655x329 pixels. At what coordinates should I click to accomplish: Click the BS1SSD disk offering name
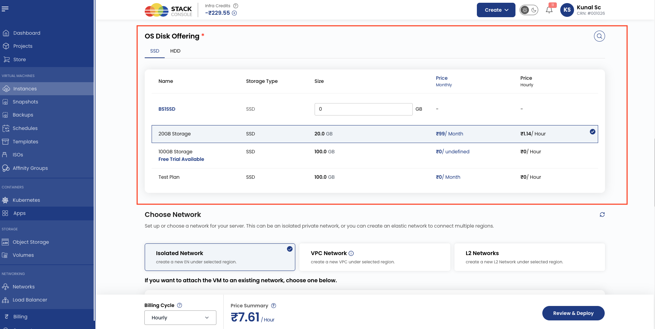click(167, 109)
